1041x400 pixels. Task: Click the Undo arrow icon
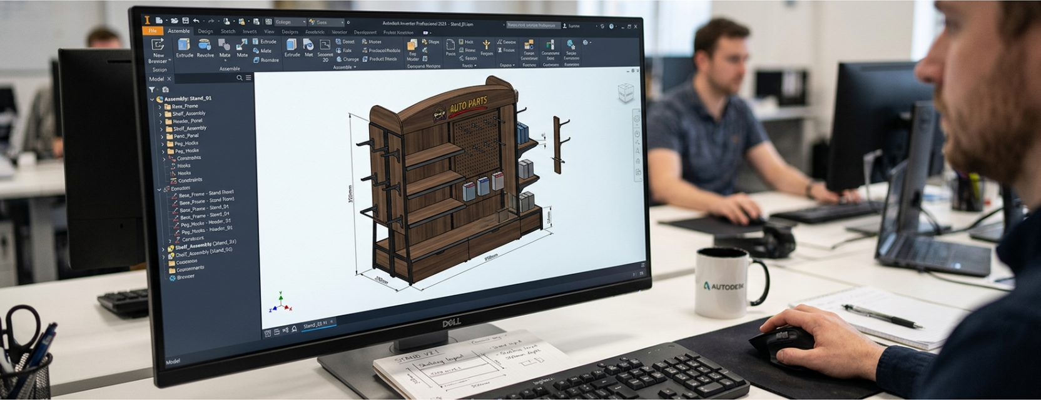196,21
